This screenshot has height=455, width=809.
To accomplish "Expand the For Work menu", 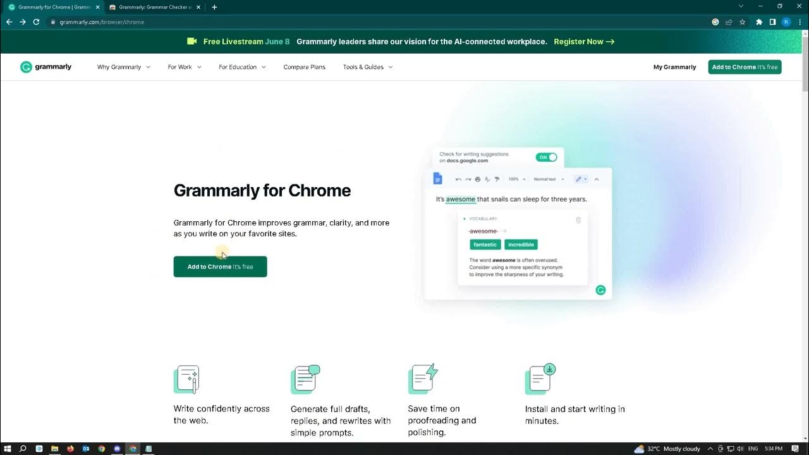I will pos(185,67).
